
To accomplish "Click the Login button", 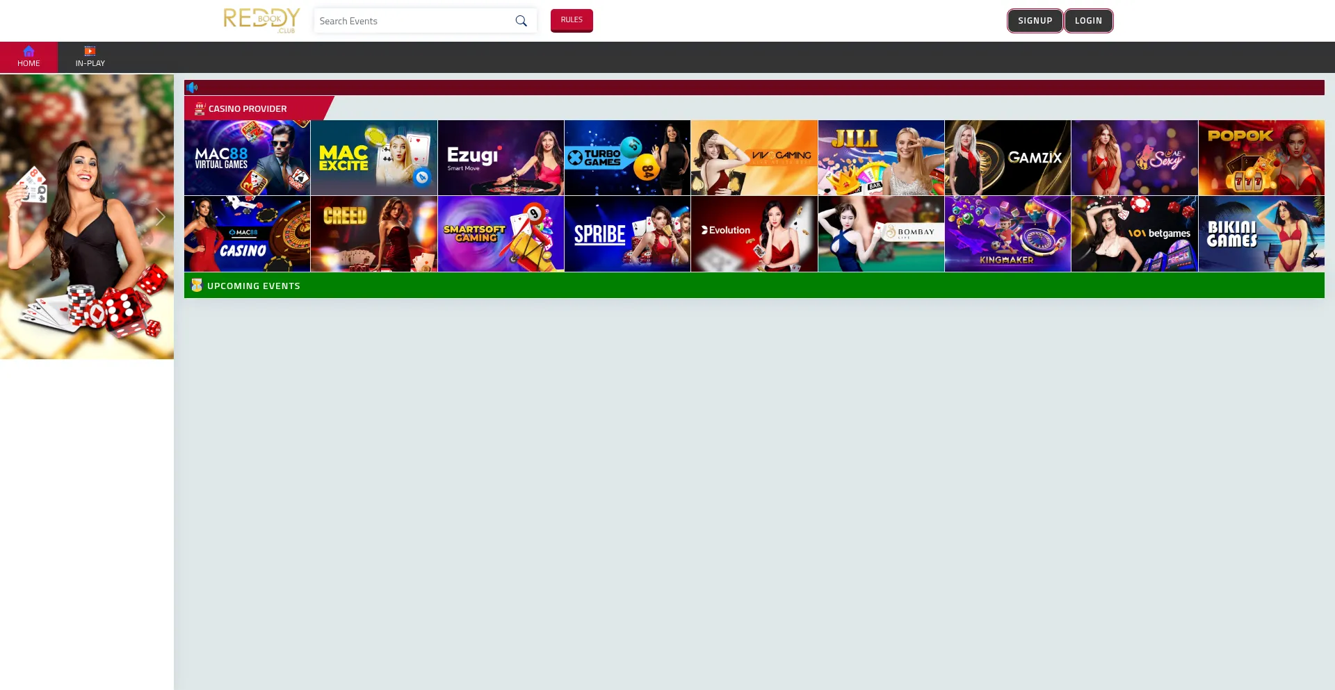I will point(1089,21).
